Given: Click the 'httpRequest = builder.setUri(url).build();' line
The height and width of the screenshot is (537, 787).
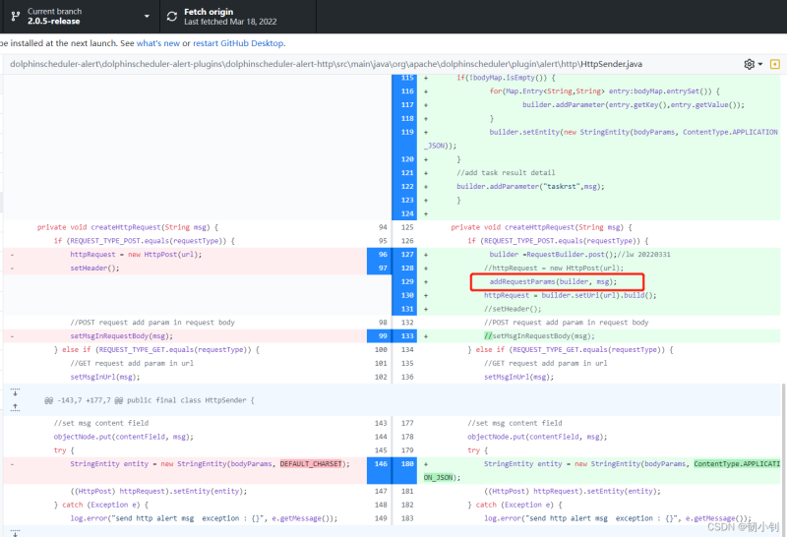Looking at the screenshot, I should pos(571,295).
